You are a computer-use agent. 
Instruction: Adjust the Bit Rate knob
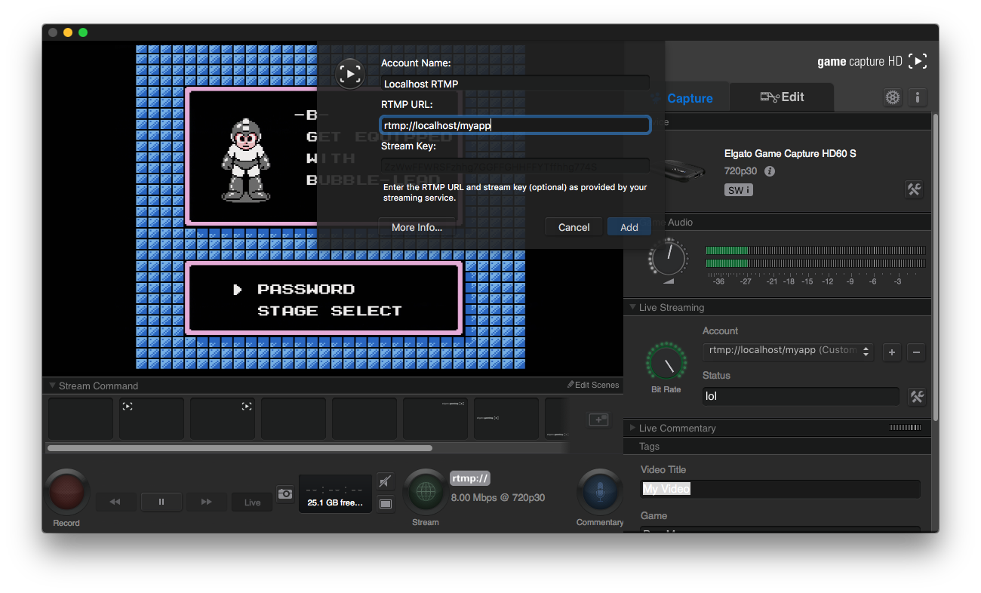pos(666,364)
